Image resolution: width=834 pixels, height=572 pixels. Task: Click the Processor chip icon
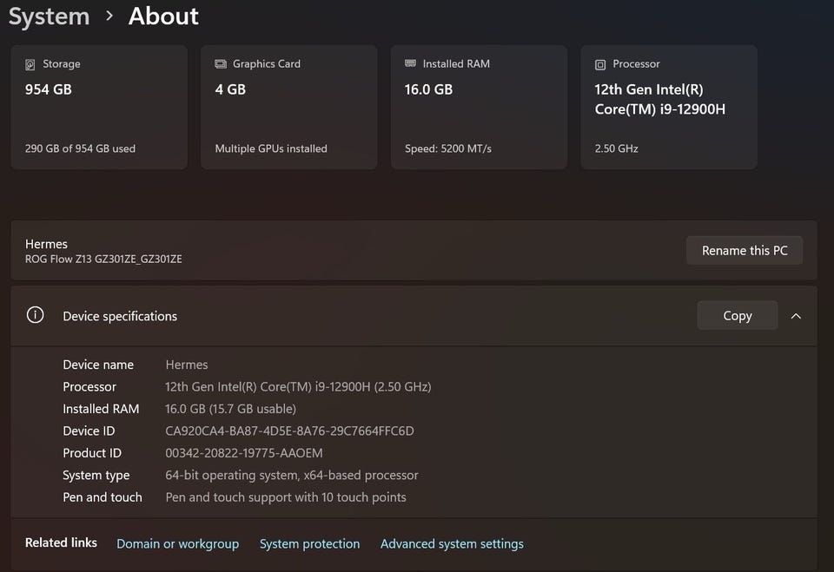pos(600,64)
